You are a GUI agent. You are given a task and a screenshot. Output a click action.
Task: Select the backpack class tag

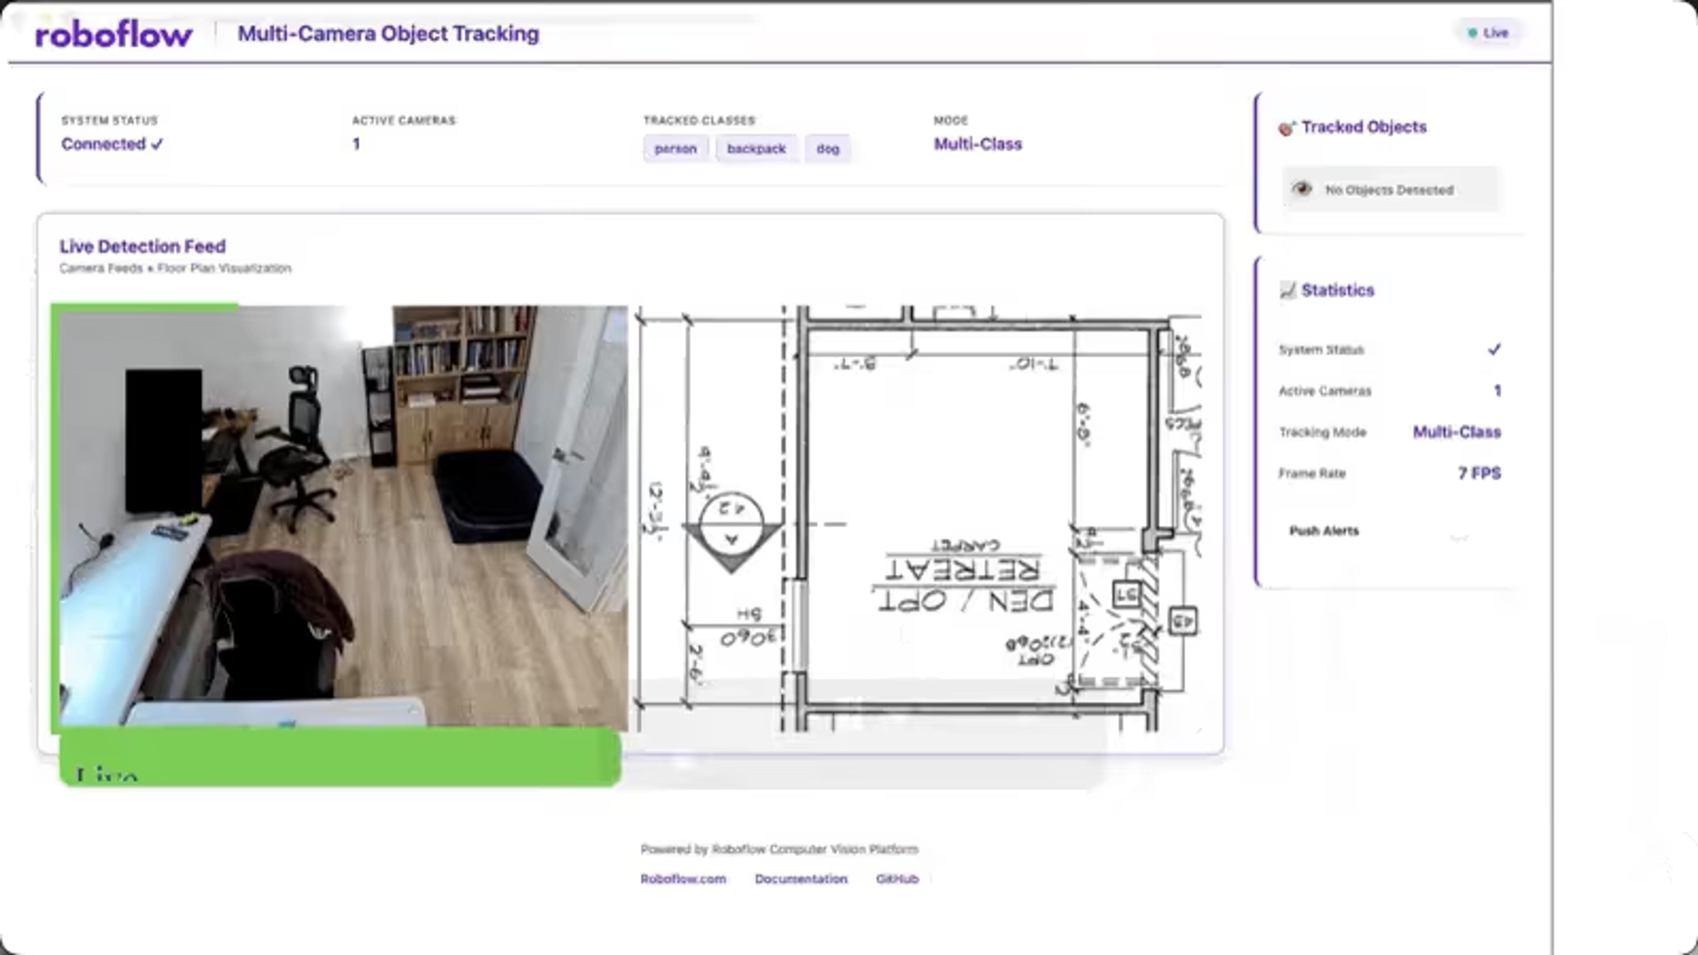tap(756, 149)
